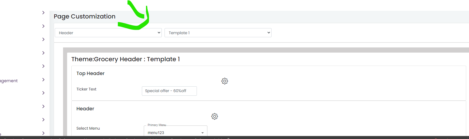Expand second sidebar chevron from the top
The height and width of the screenshot is (139, 469).
coord(43,26)
